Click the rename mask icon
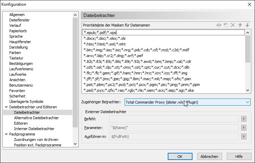 click(219, 25)
